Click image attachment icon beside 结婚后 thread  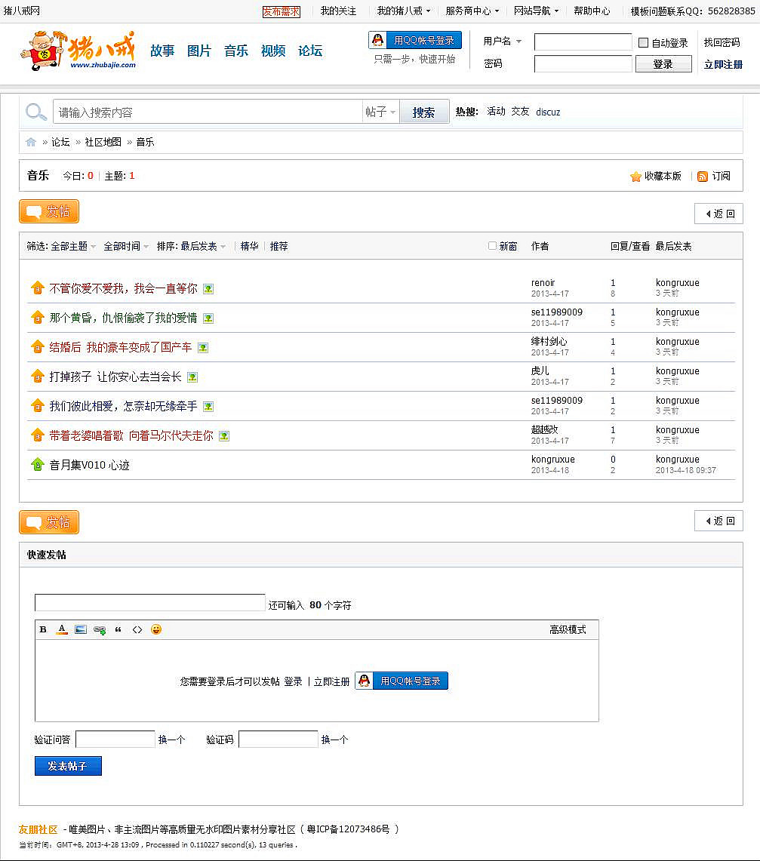pos(203,348)
